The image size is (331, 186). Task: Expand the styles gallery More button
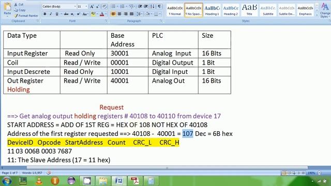pyautogui.click(x=317, y=15)
